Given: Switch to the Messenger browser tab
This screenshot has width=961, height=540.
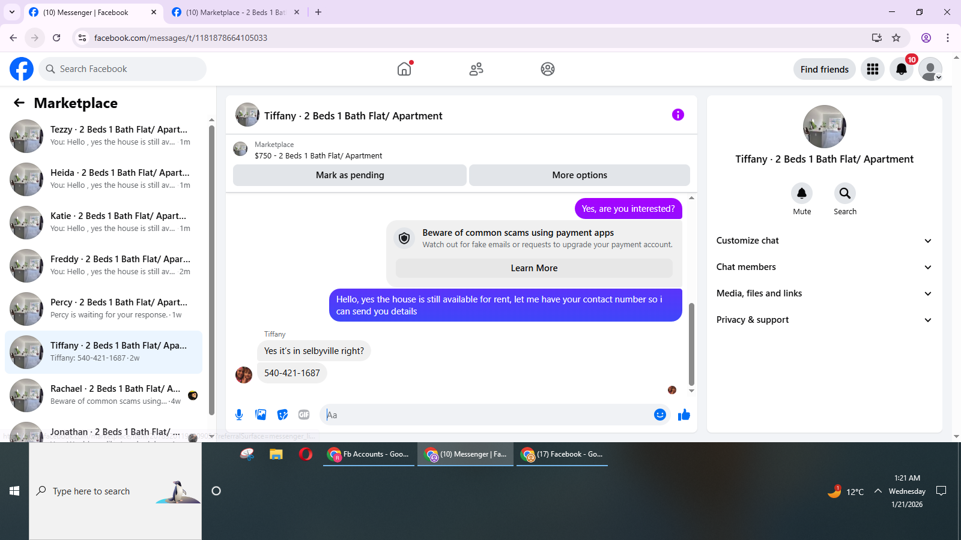Looking at the screenshot, I should click(93, 12).
